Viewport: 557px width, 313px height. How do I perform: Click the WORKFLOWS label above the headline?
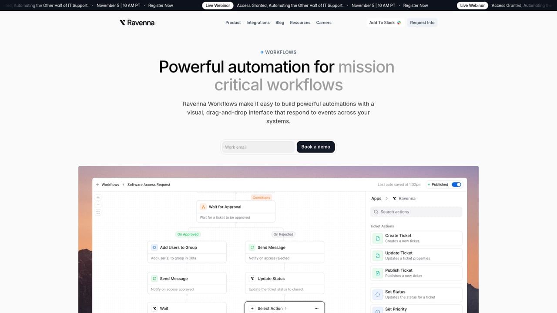coord(281,52)
